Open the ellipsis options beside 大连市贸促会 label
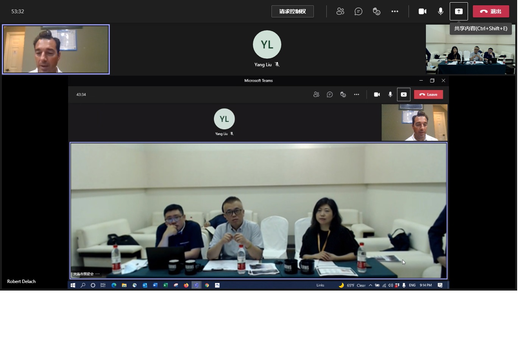The width and height of the screenshot is (527, 339). pos(98,274)
